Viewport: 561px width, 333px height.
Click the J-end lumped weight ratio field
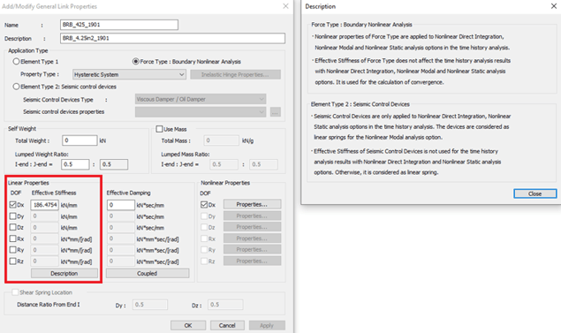[x=114, y=164]
